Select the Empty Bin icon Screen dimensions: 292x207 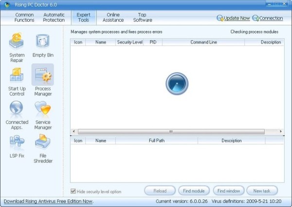point(43,42)
